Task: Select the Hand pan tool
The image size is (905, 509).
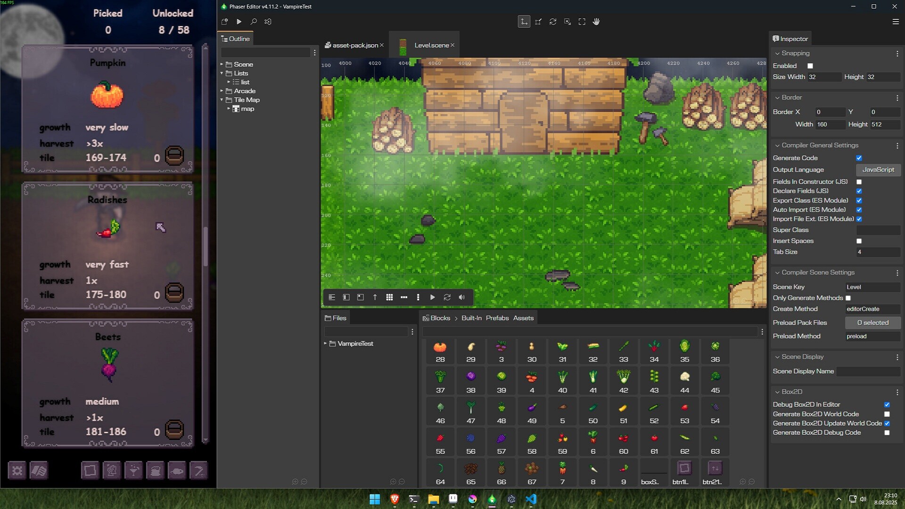Action: point(596,22)
